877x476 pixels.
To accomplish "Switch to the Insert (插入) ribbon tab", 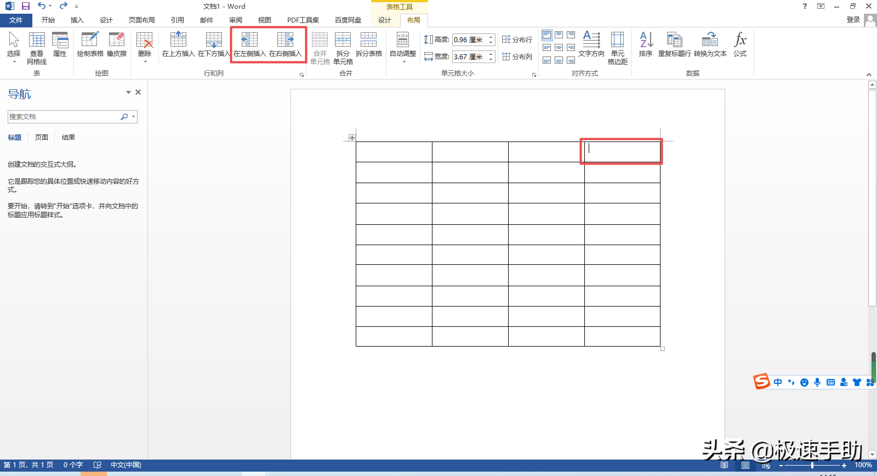I will pos(77,20).
